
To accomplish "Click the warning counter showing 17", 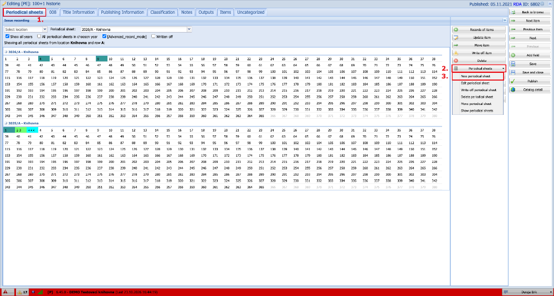I will tap(22, 292).
